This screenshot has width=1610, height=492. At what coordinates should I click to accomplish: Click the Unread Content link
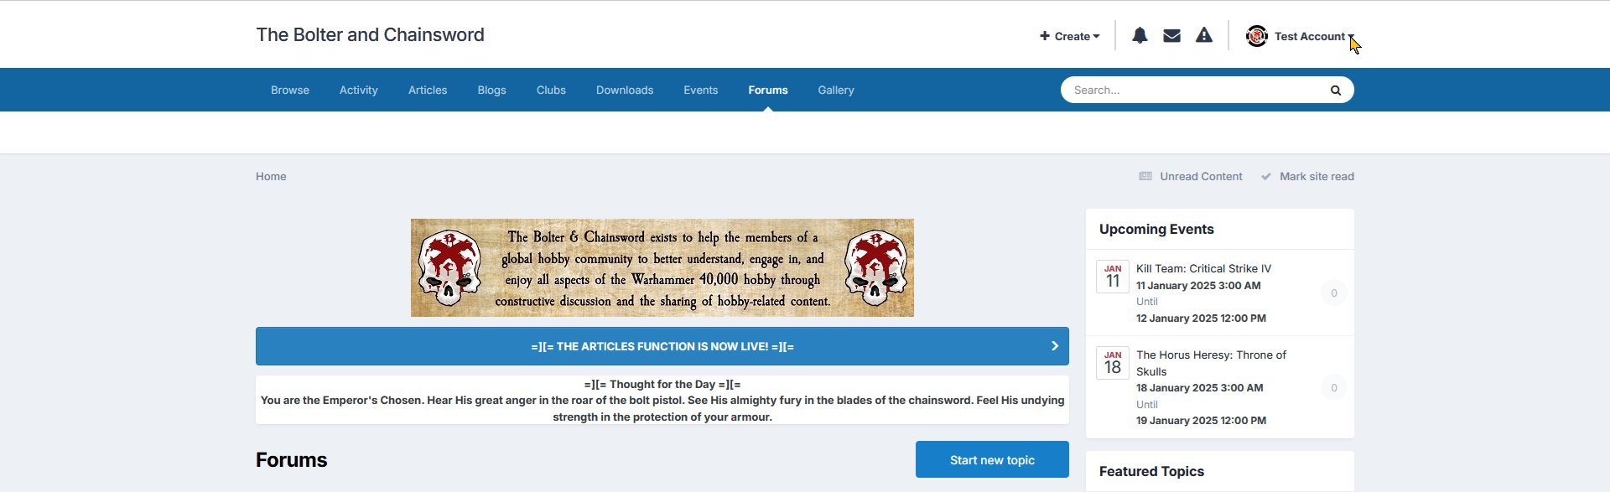(1200, 177)
